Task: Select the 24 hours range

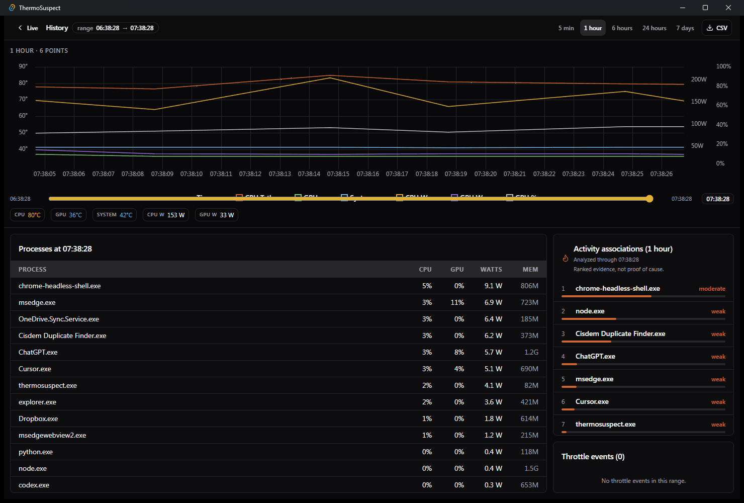Action: pyautogui.click(x=654, y=28)
